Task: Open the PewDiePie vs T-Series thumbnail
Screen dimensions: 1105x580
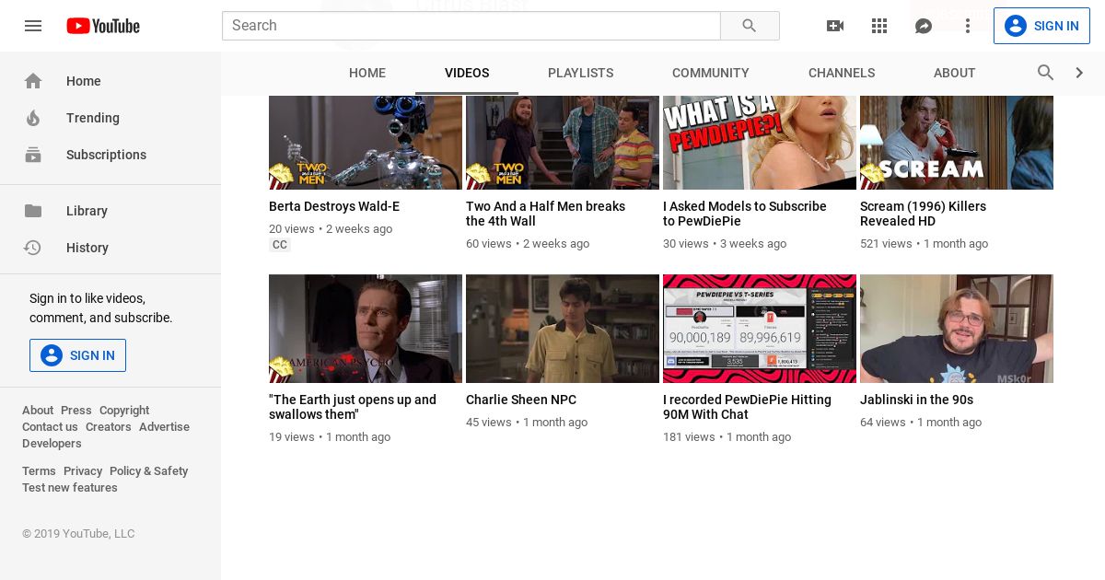Action: click(760, 329)
